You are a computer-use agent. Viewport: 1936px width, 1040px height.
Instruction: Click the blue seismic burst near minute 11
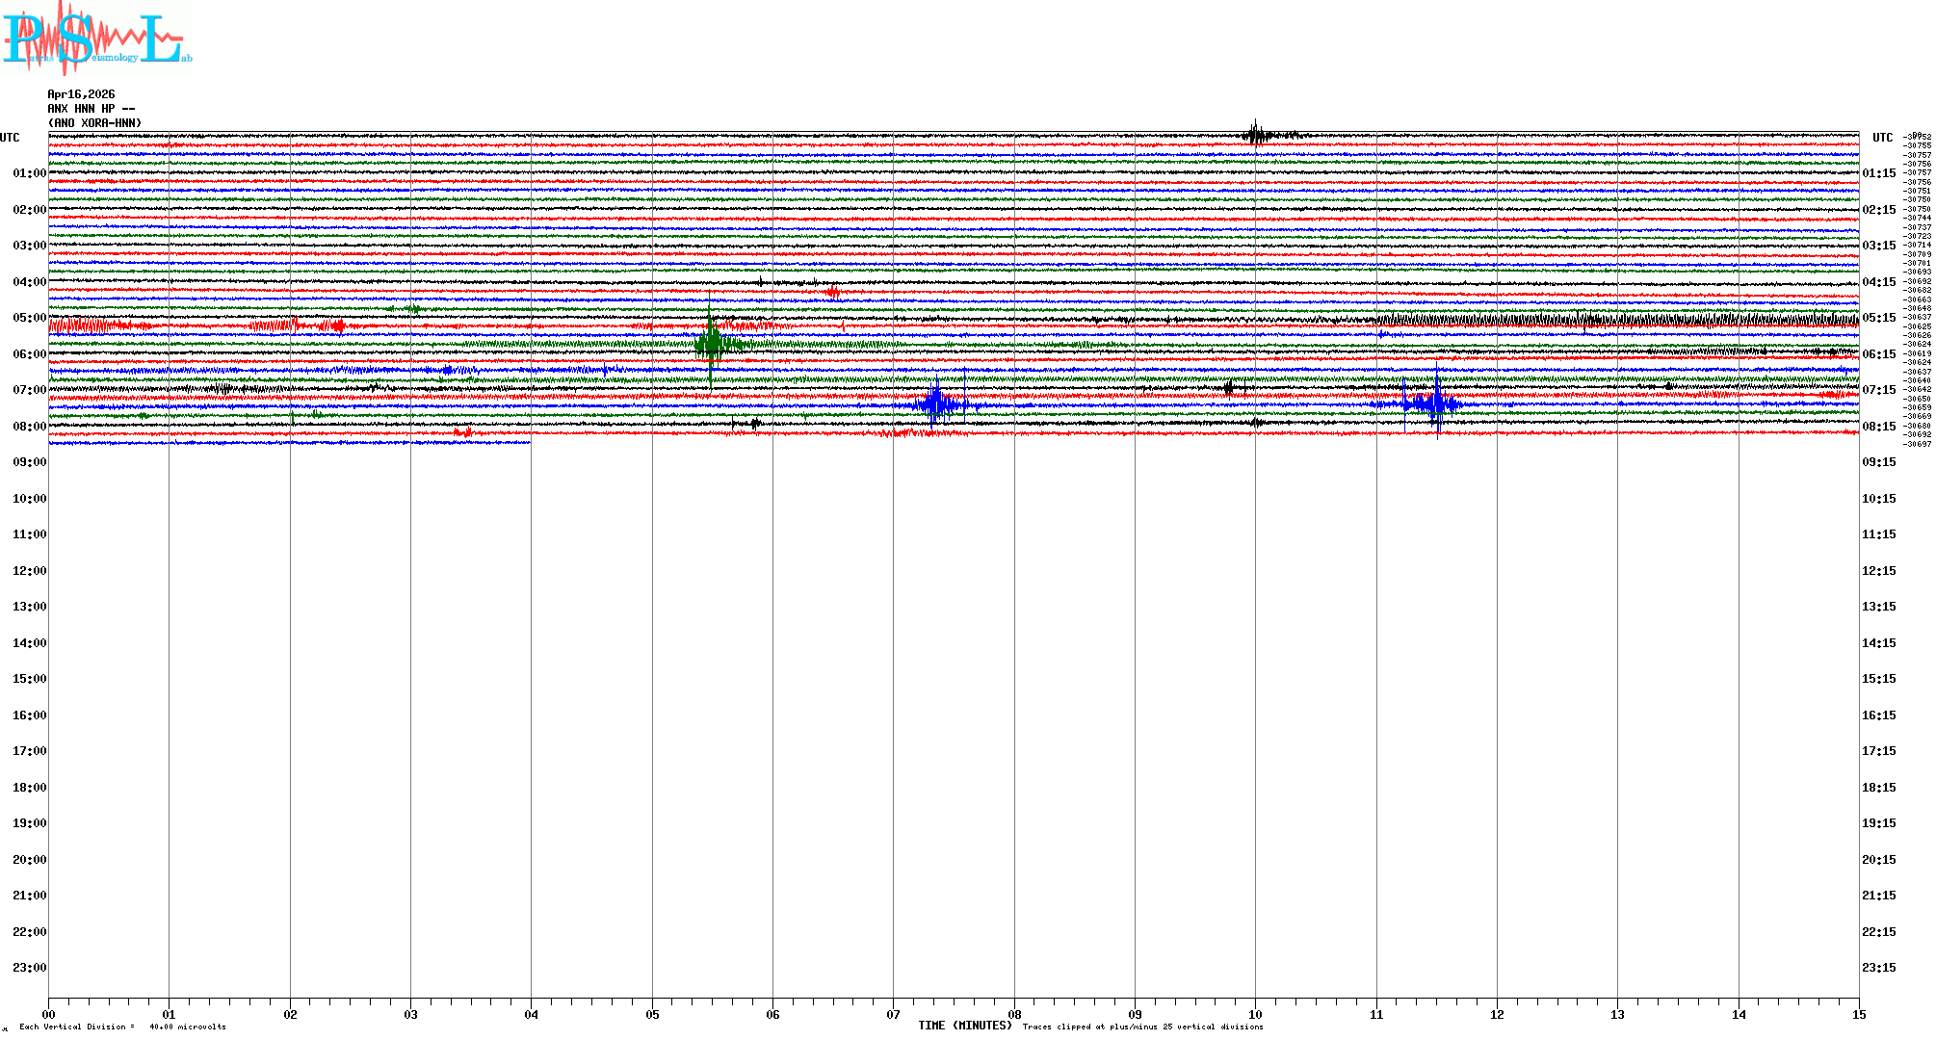click(1435, 403)
